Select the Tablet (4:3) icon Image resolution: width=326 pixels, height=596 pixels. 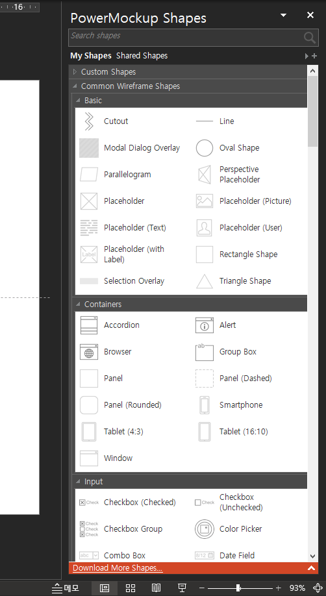tap(88, 431)
